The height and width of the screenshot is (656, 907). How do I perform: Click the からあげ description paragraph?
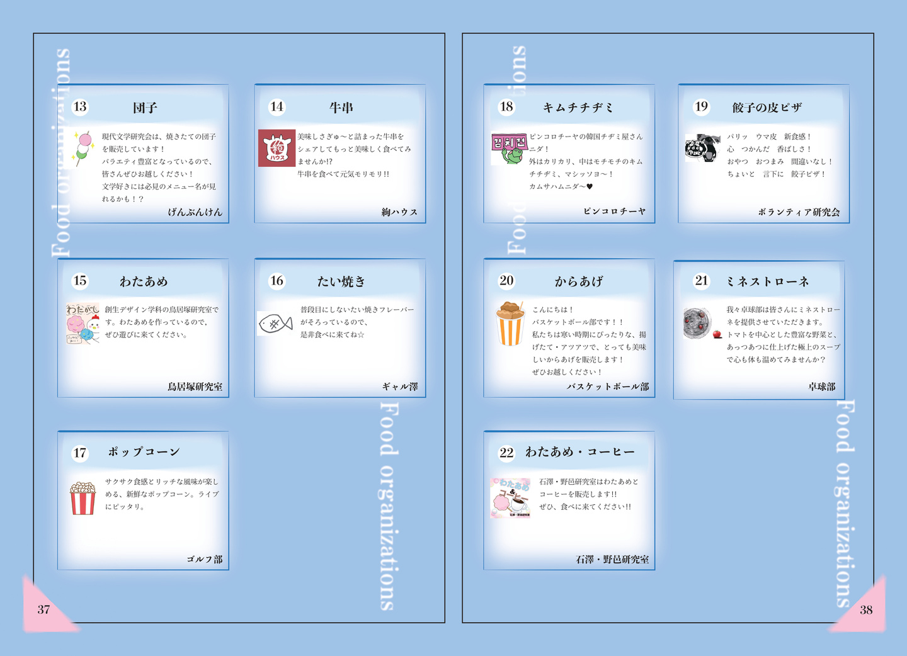(590, 341)
